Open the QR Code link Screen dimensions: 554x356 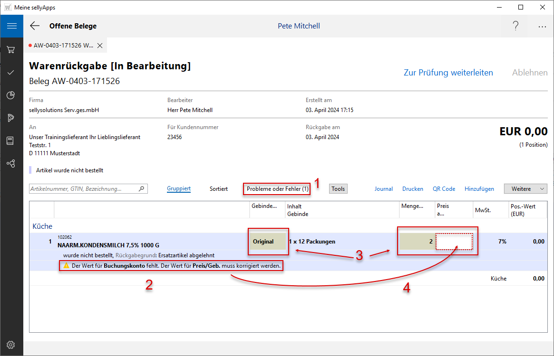(444, 189)
